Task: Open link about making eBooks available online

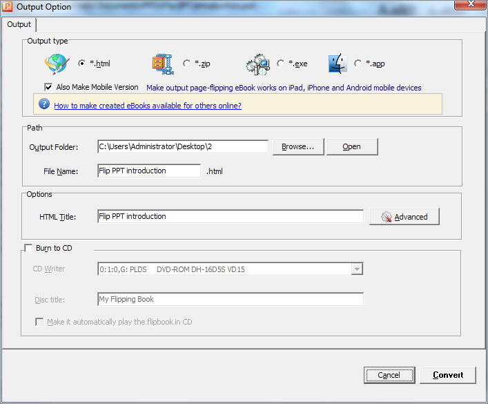Action: pyautogui.click(x=148, y=106)
